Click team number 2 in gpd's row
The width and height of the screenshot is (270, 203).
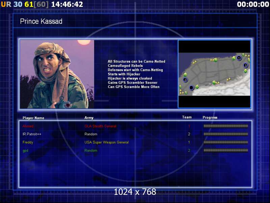189,151
